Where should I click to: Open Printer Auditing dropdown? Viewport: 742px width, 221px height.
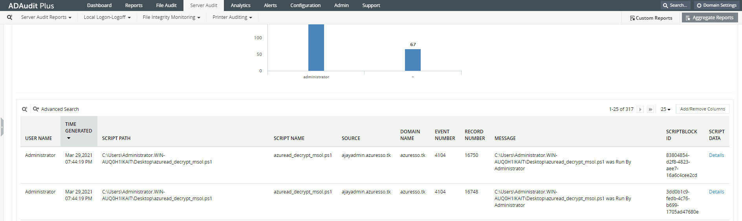point(232,17)
